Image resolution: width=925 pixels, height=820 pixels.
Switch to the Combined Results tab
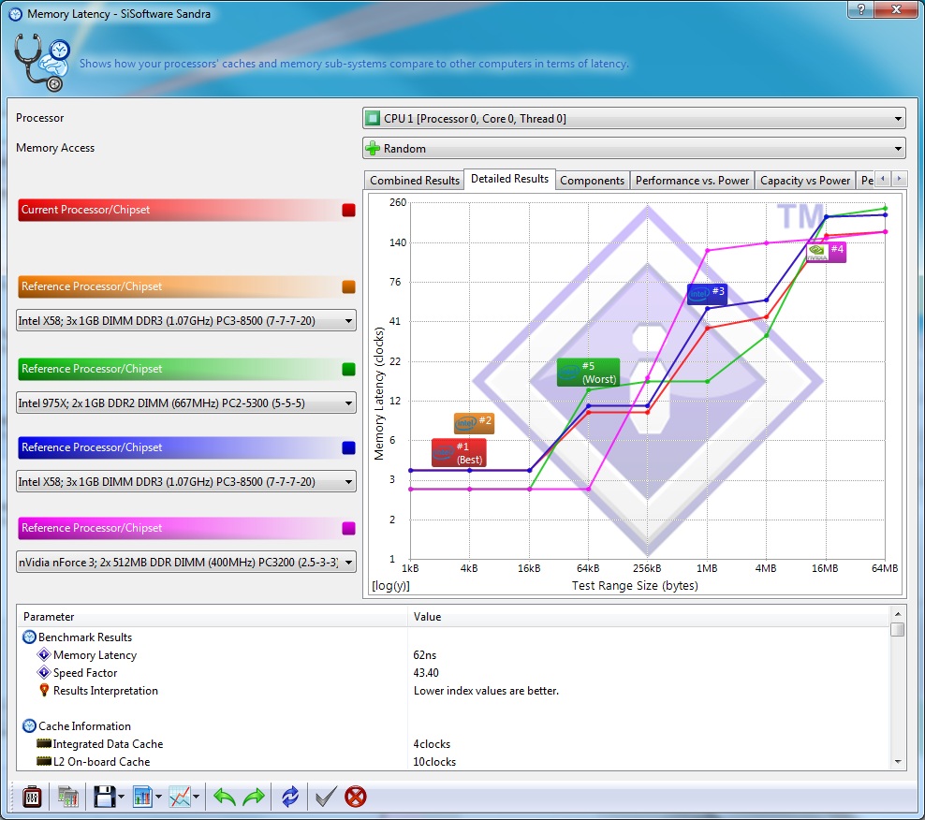tap(414, 181)
